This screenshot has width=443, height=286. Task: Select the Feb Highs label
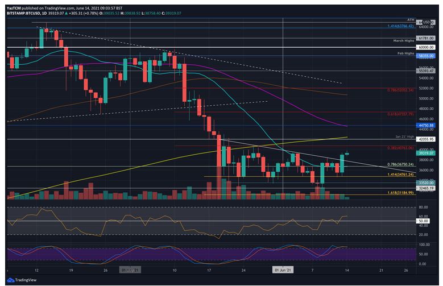[x=405, y=53]
